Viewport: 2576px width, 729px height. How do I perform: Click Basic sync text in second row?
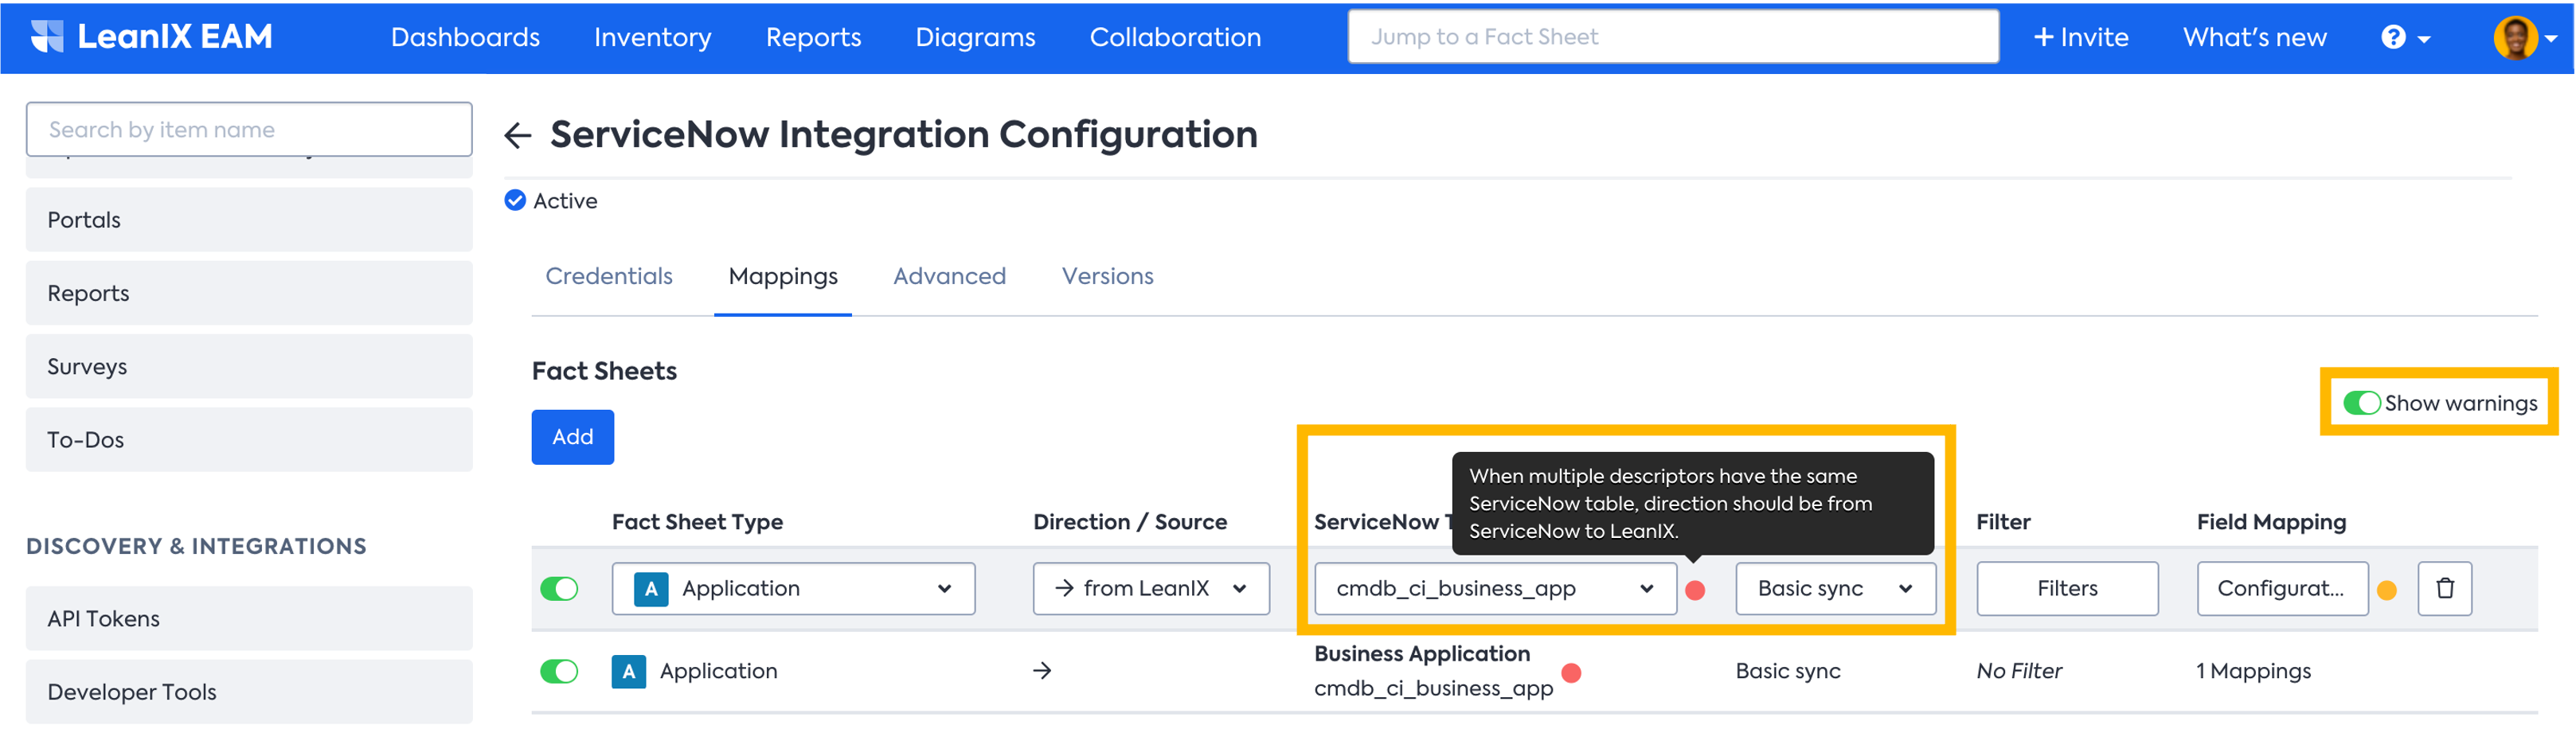click(1788, 671)
